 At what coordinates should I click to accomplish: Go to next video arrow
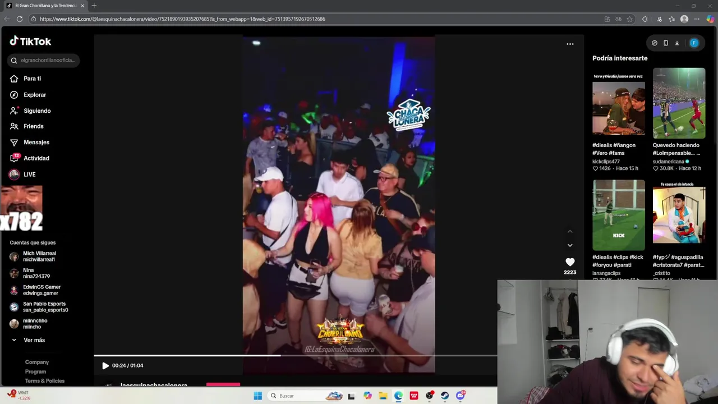[570, 245]
